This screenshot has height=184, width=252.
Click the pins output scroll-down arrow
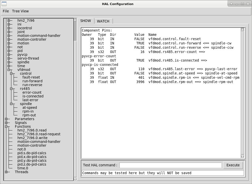tap(243, 156)
